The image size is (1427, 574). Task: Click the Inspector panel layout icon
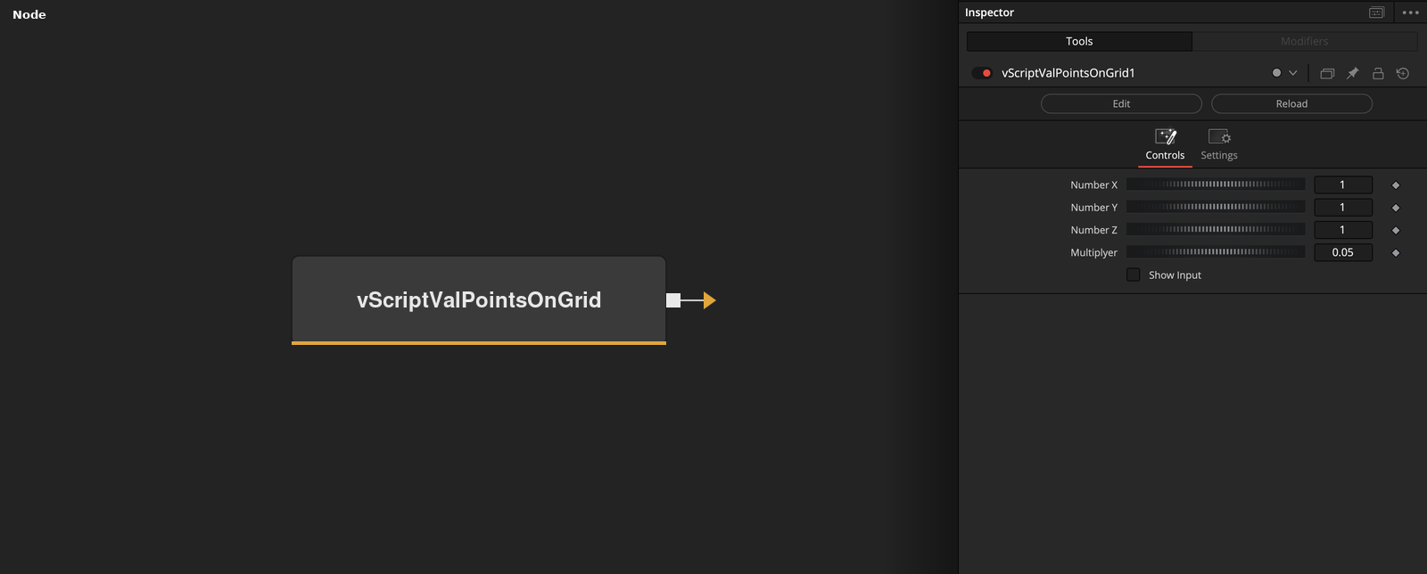coord(1377,12)
